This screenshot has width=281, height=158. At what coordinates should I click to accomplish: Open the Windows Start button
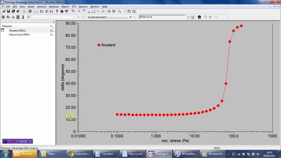5,154
